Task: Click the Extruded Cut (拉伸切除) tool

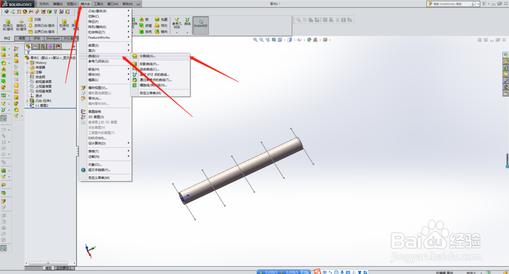Action: [x=64, y=25]
